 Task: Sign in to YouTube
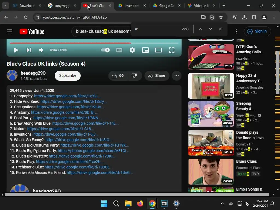tap(257, 31)
